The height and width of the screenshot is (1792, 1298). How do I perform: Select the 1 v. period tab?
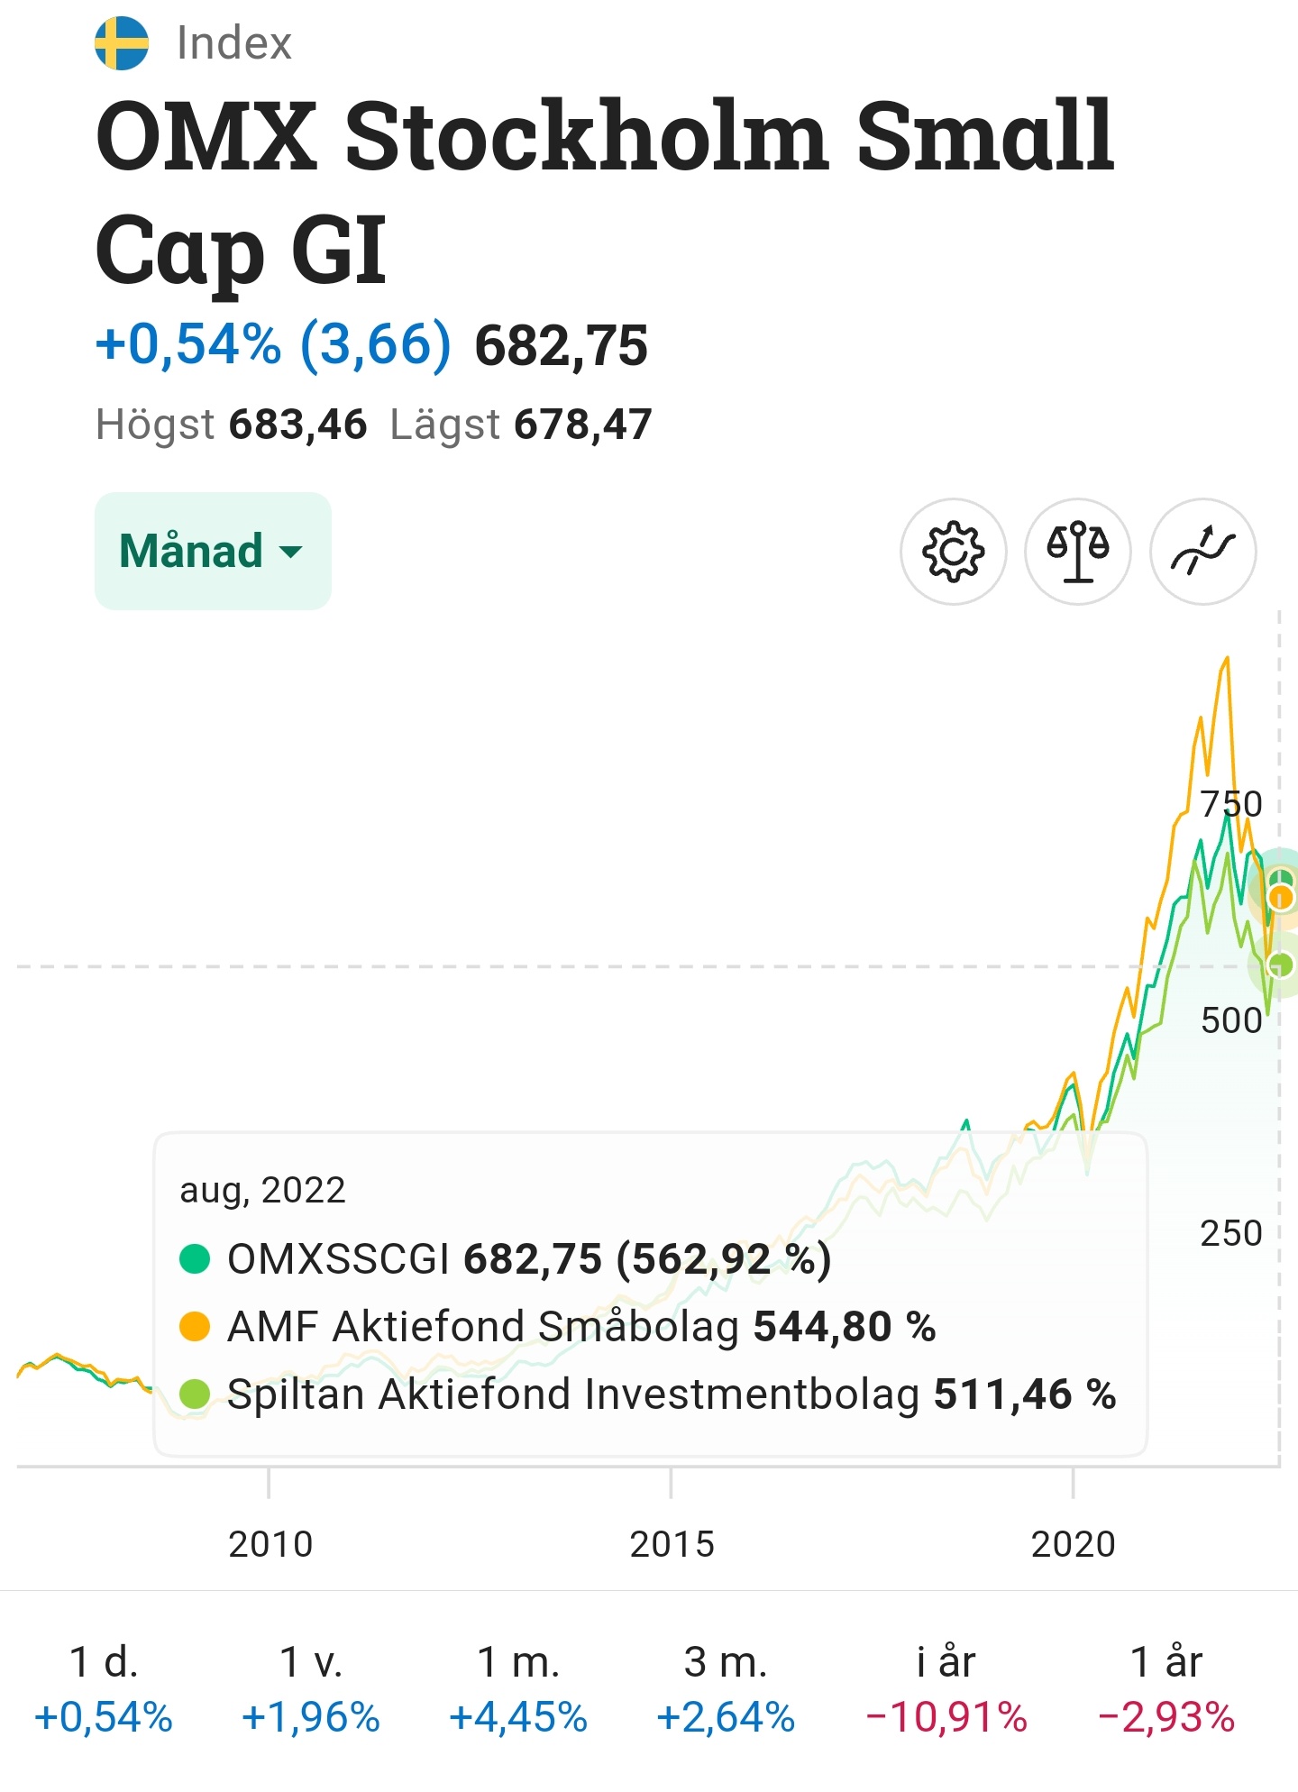coord(311,1689)
